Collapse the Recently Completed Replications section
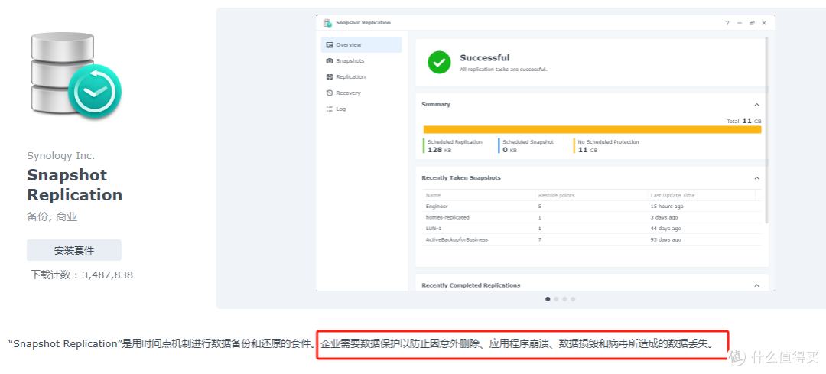 tap(756, 285)
